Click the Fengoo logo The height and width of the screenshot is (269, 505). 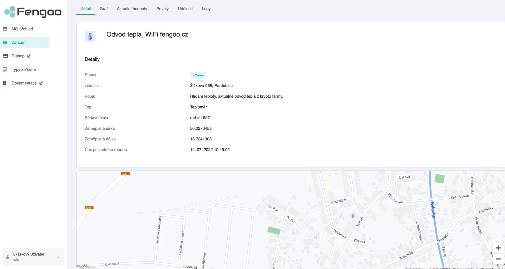coord(33,12)
